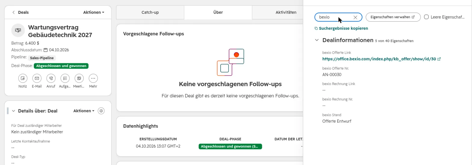Click Erstellungsdatum value 04.10.2026 13:07
Viewport: 472px width, 165px height.
pyautogui.click(x=158, y=146)
